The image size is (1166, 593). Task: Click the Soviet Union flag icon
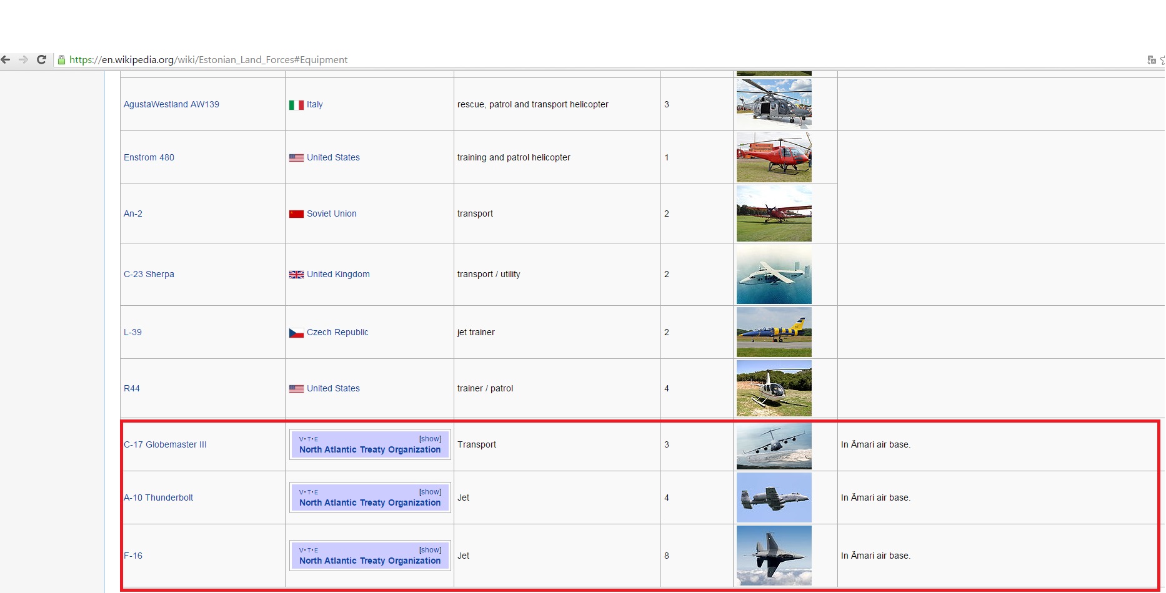(x=296, y=214)
